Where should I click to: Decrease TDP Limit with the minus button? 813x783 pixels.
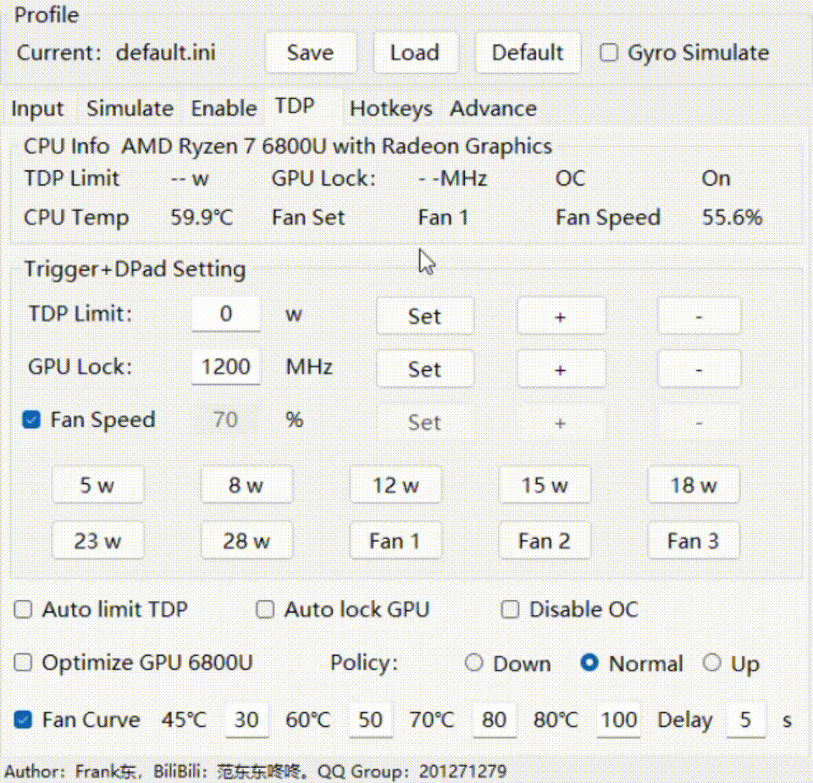[x=699, y=316]
